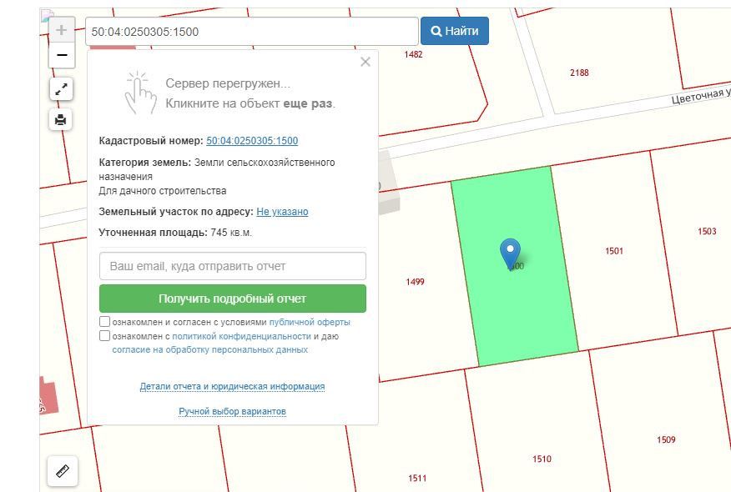Open the ruler measurement tool

[63, 471]
